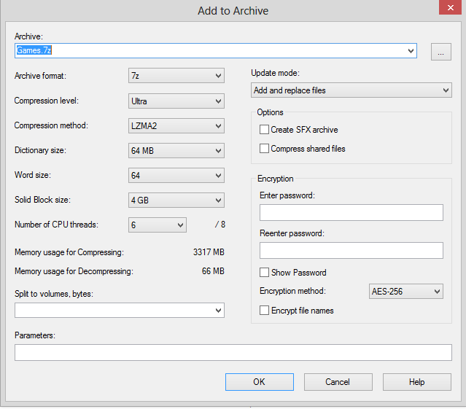
Task: Click the Parameters text field
Action: click(233, 353)
